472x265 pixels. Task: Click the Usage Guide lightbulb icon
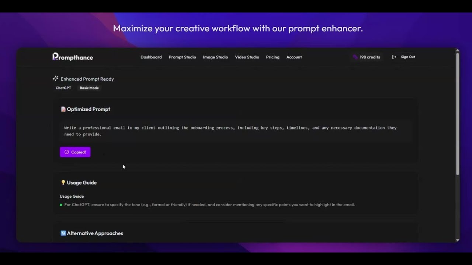pos(63,183)
